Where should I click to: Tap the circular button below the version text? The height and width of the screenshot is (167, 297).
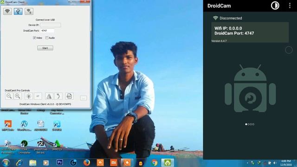pos(289,50)
